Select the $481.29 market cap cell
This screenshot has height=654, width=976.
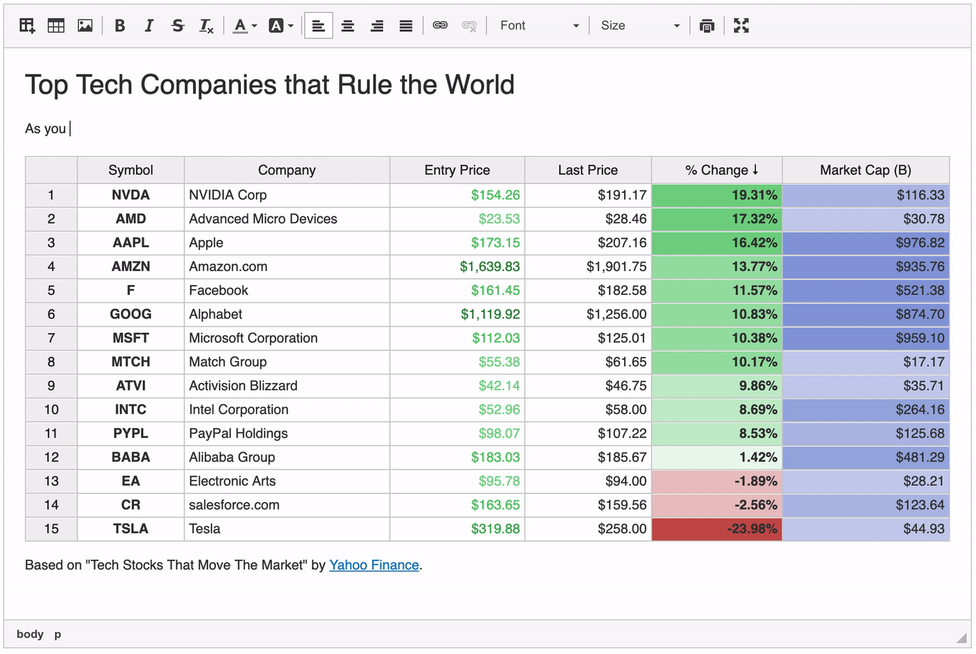coord(866,457)
